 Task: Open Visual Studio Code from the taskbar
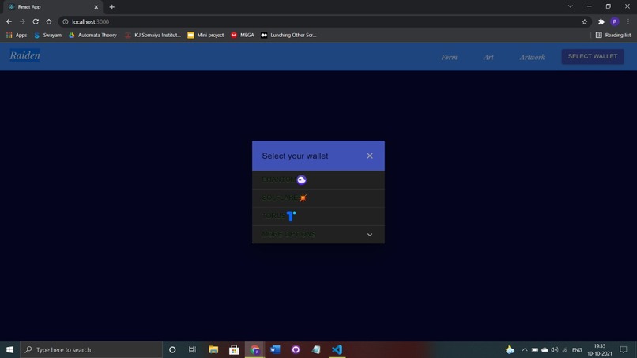pos(337,349)
